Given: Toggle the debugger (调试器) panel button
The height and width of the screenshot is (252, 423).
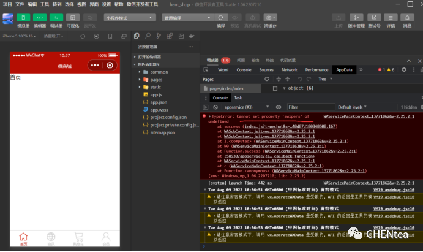Looking at the screenshot, I should 56,18.
